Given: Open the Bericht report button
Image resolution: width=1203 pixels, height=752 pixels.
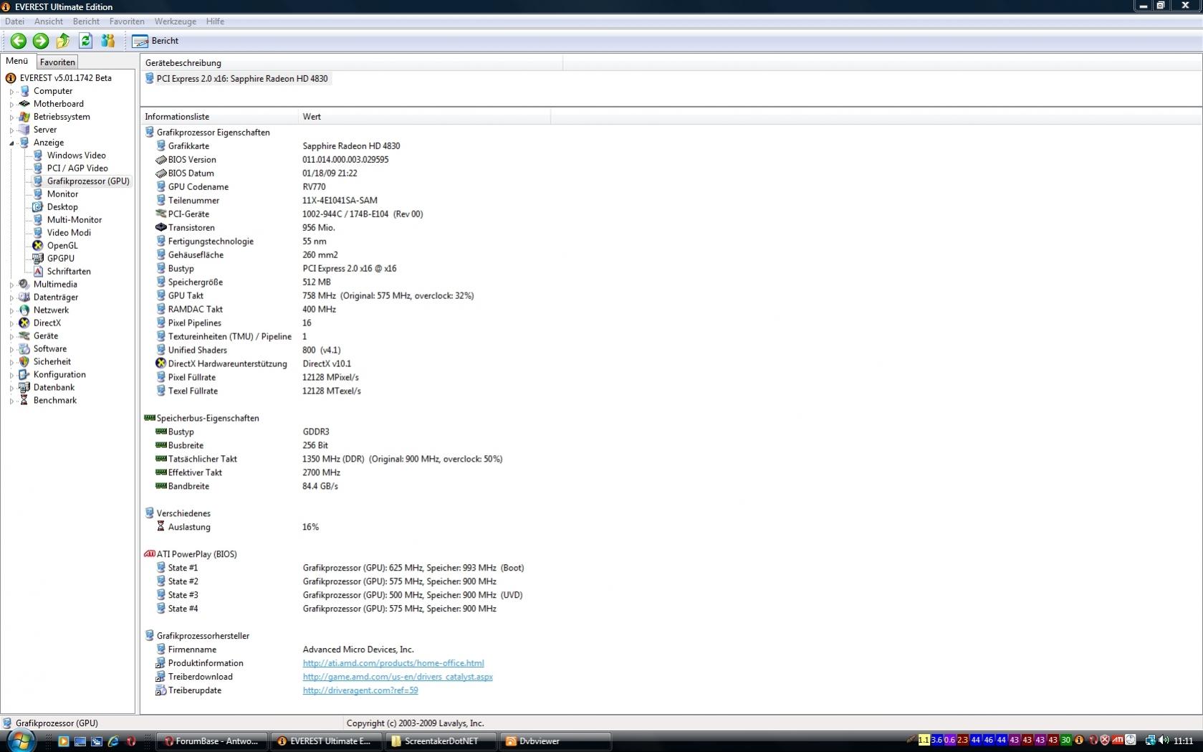Looking at the screenshot, I should (x=155, y=41).
